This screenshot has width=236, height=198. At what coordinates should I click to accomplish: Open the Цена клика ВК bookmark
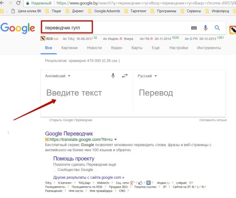pyautogui.click(x=26, y=11)
